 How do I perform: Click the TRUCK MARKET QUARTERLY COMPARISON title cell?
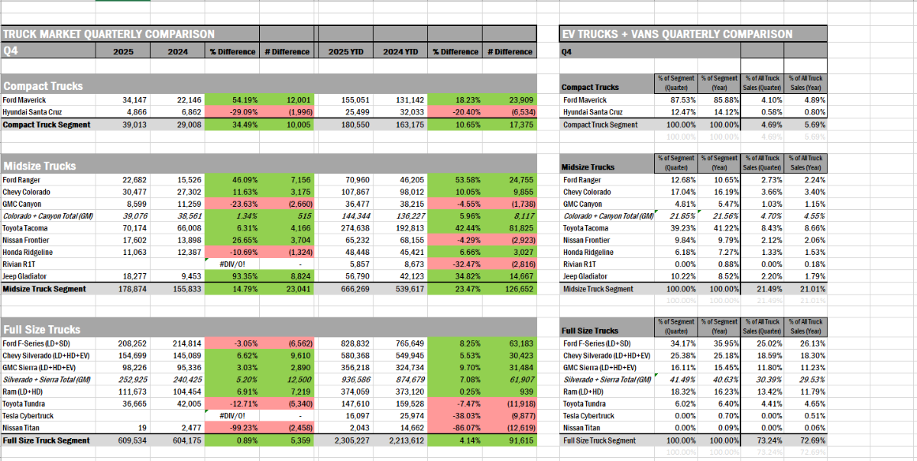(x=109, y=34)
